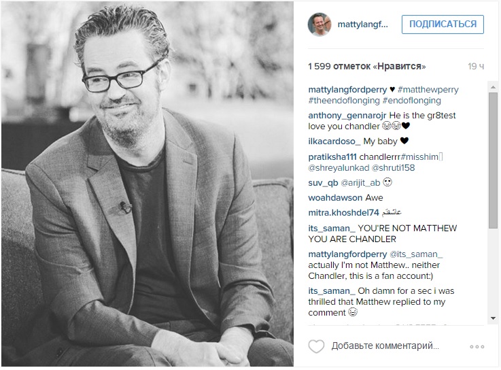Open the three-dots more options menu
The image size is (501, 370).
point(477,347)
